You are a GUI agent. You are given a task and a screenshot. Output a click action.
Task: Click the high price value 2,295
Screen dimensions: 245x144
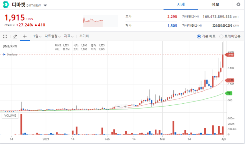coord(172,16)
